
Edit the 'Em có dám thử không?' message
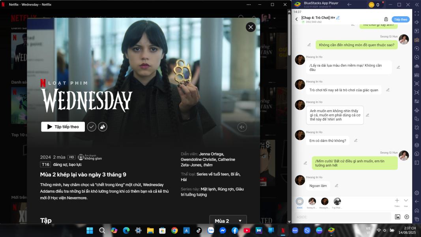(356, 141)
